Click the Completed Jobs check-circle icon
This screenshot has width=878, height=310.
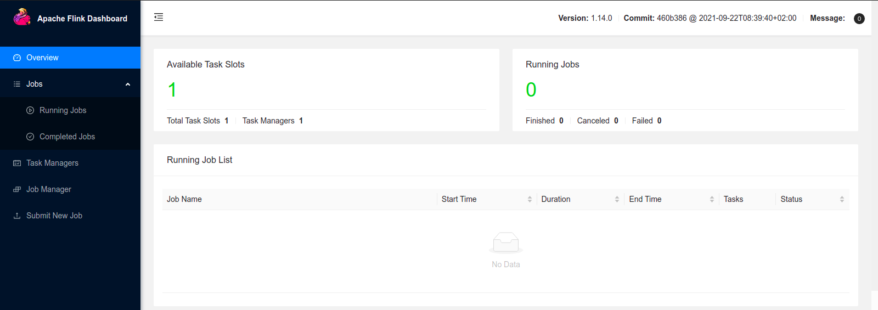click(30, 137)
